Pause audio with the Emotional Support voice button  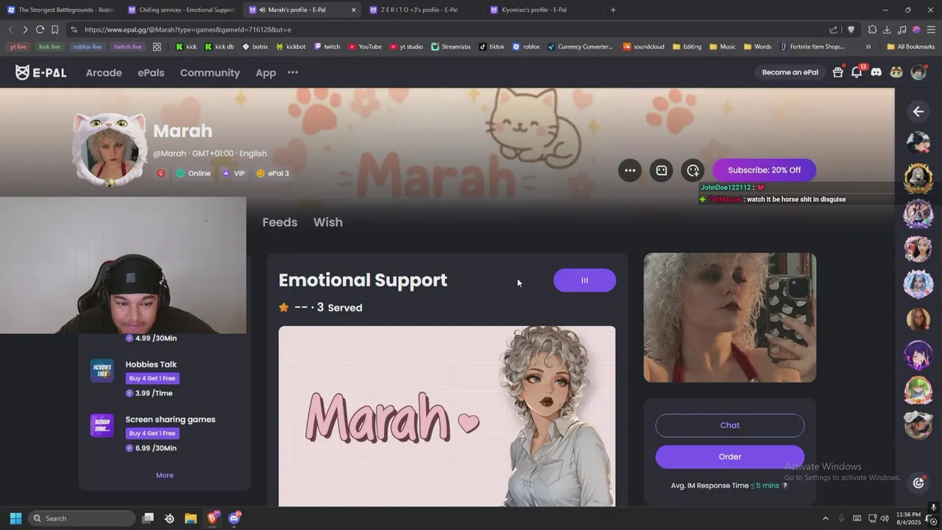coord(584,280)
